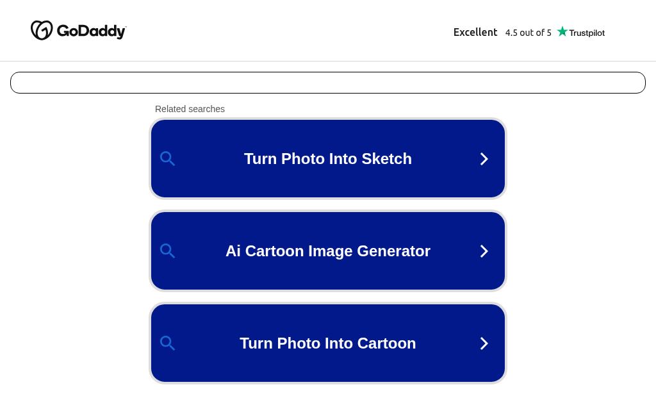Image resolution: width=656 pixels, height=403 pixels.
Task: Open the Turn Photo Into Sketch chevron arrow
Action: (484, 159)
